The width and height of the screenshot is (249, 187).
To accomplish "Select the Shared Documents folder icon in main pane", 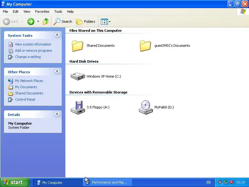I will pos(77,46).
